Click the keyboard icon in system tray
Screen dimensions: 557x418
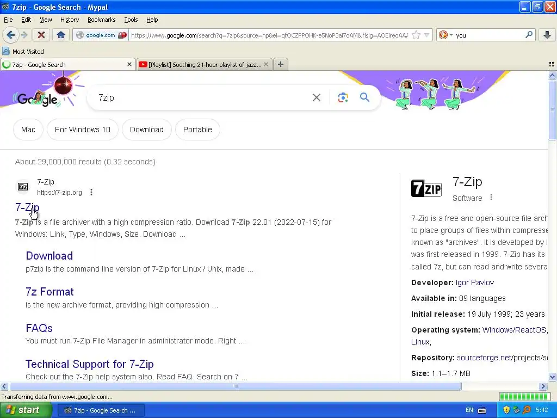(482, 410)
